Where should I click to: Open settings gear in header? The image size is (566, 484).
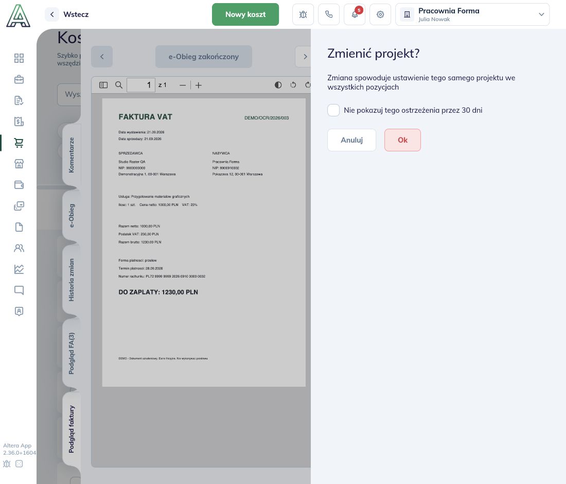pyautogui.click(x=380, y=14)
